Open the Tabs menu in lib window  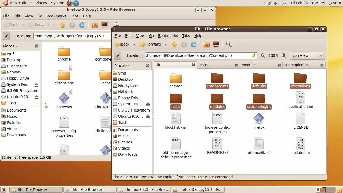[x=186, y=36]
